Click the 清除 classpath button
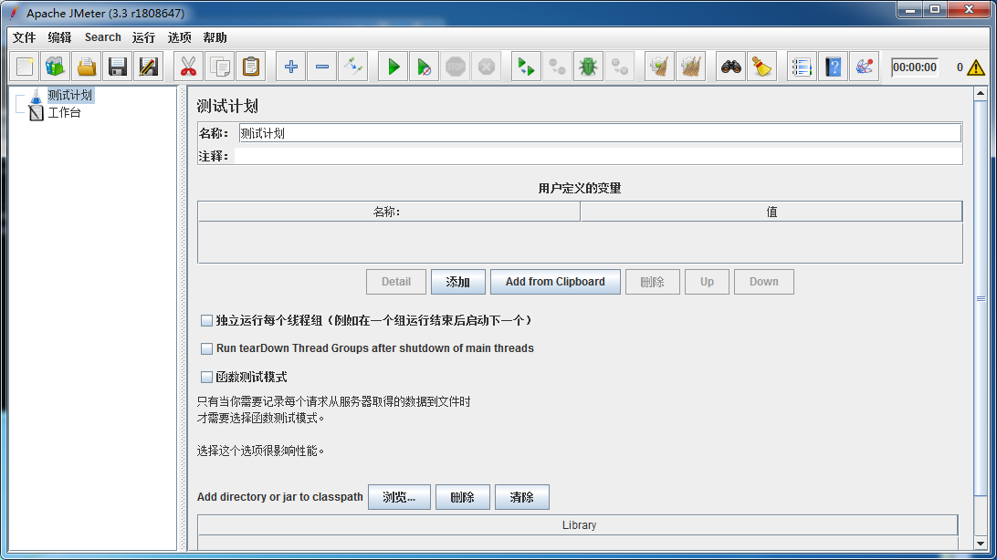The image size is (997, 560). (x=521, y=497)
